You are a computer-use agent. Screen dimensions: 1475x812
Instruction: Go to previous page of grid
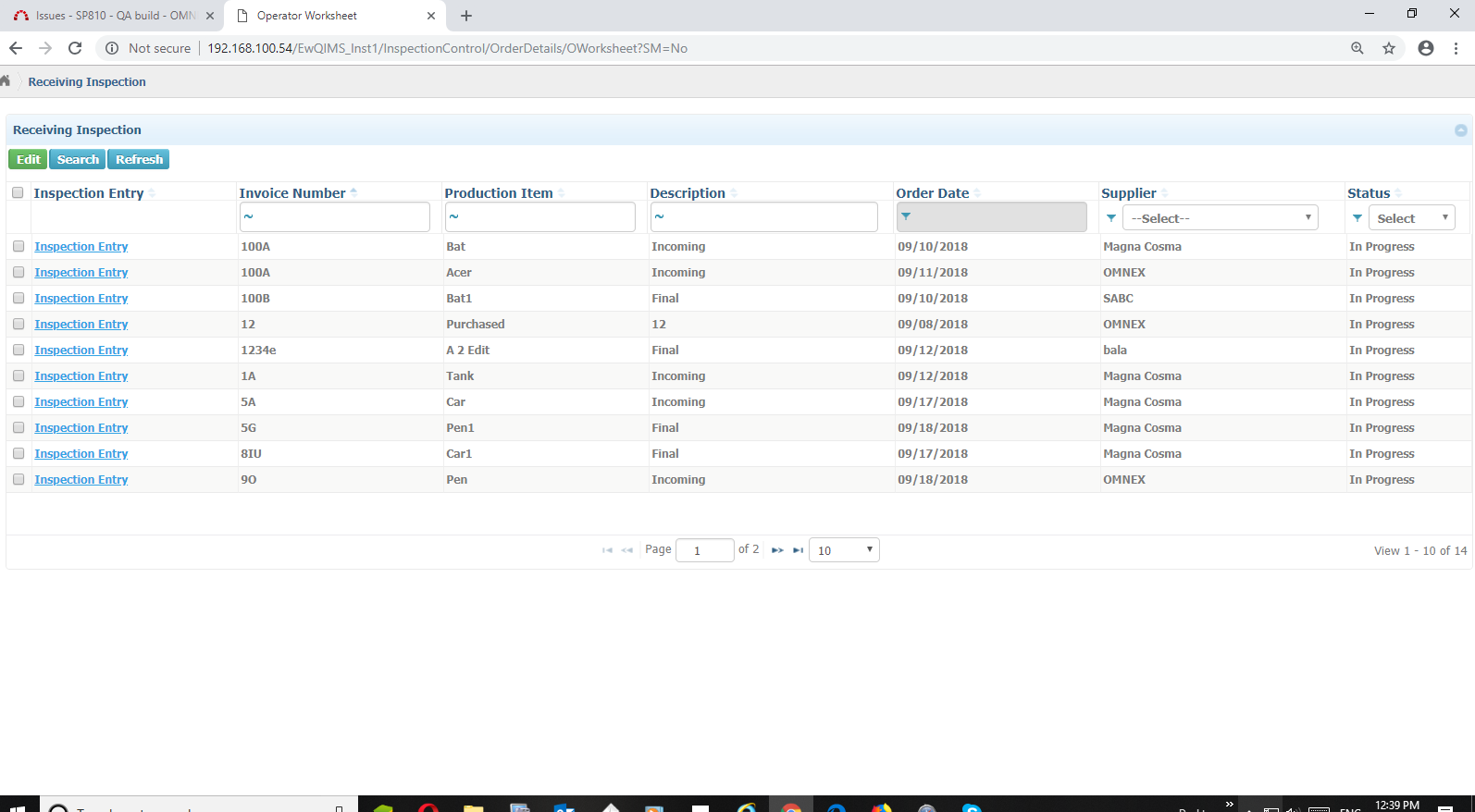pyautogui.click(x=627, y=550)
